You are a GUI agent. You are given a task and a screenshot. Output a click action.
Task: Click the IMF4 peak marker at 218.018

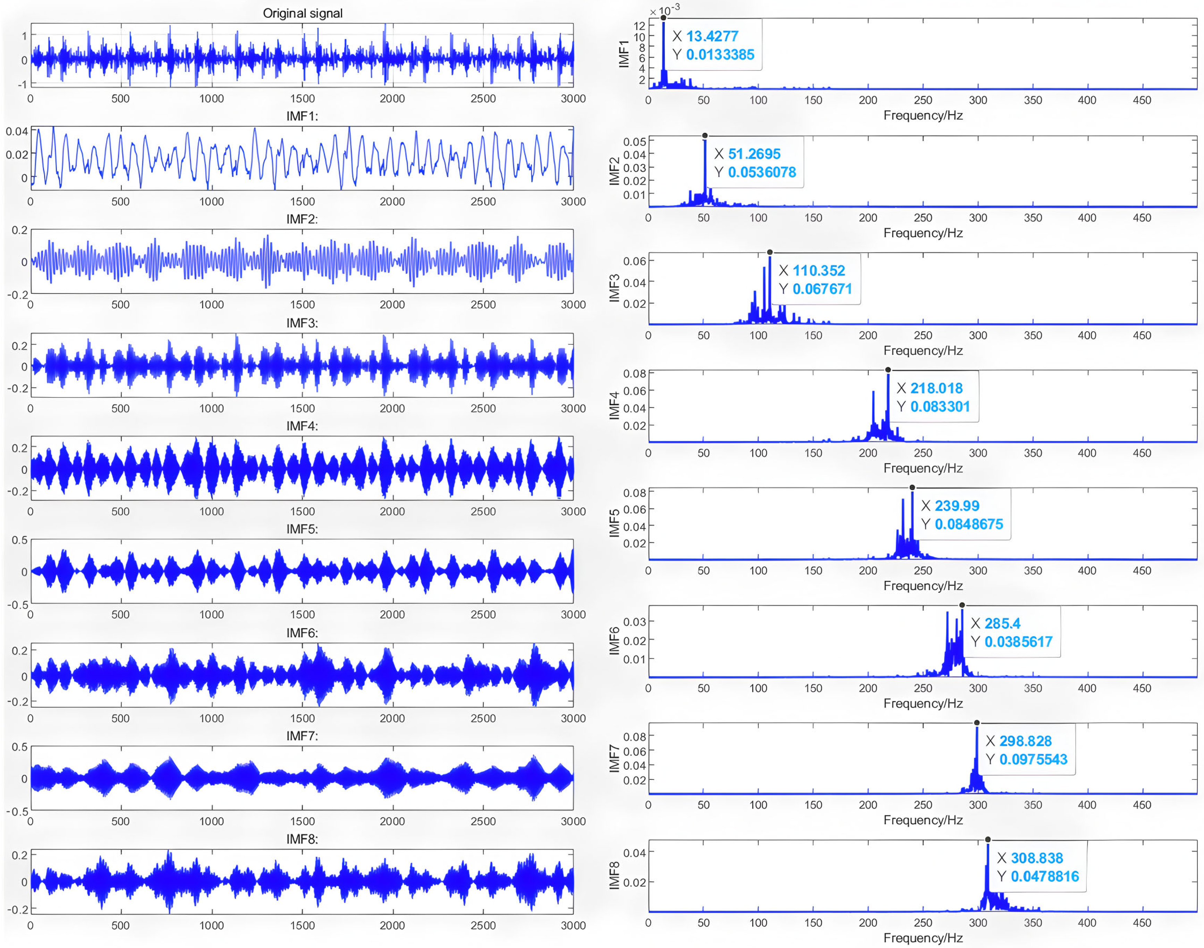tap(888, 370)
